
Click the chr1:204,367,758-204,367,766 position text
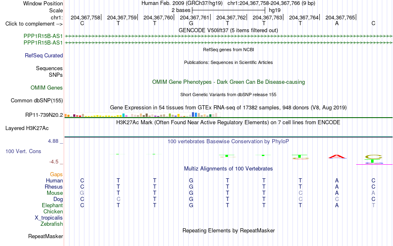[271, 3]
